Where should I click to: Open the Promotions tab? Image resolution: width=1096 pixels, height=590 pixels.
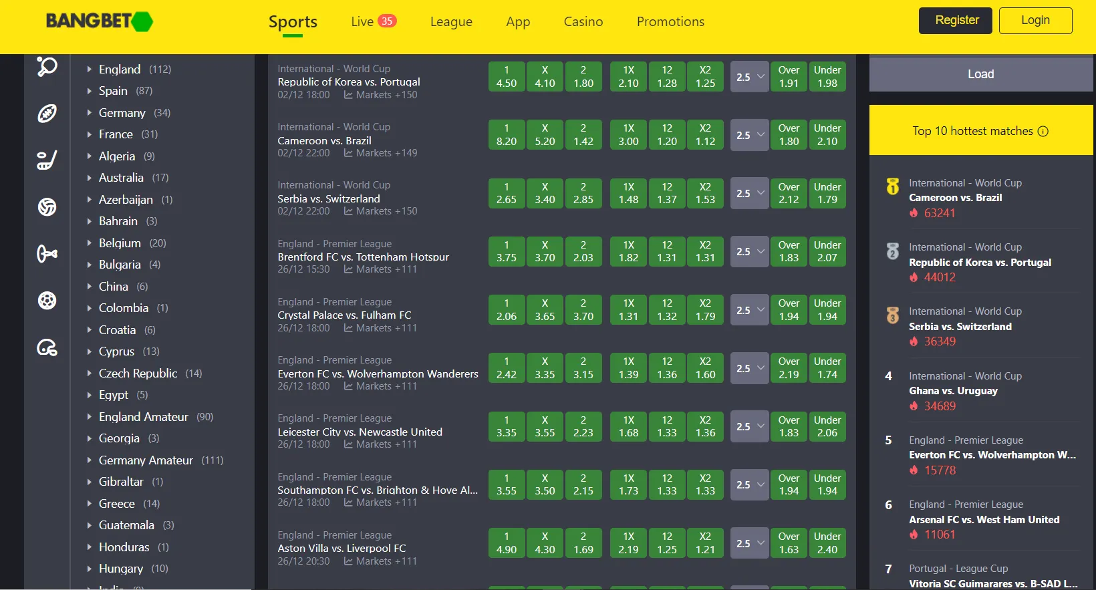pos(670,21)
